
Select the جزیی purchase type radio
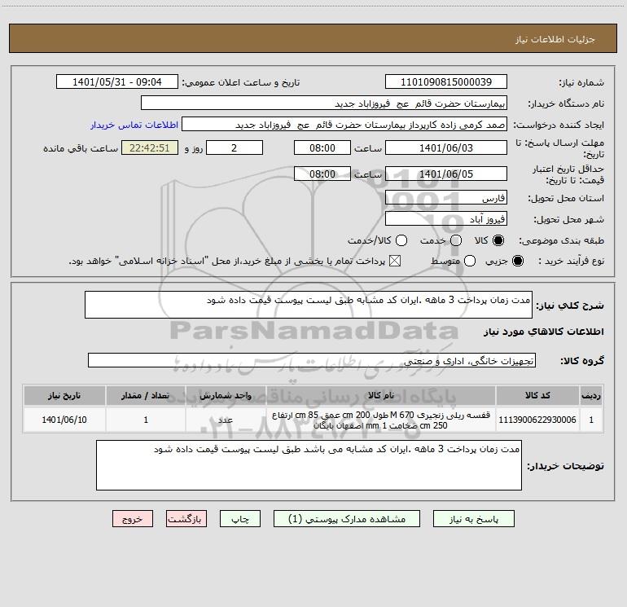518,261
